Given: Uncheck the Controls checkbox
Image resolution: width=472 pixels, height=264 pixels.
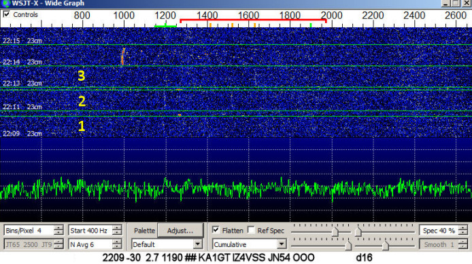Looking at the screenshot, I should (7, 14).
